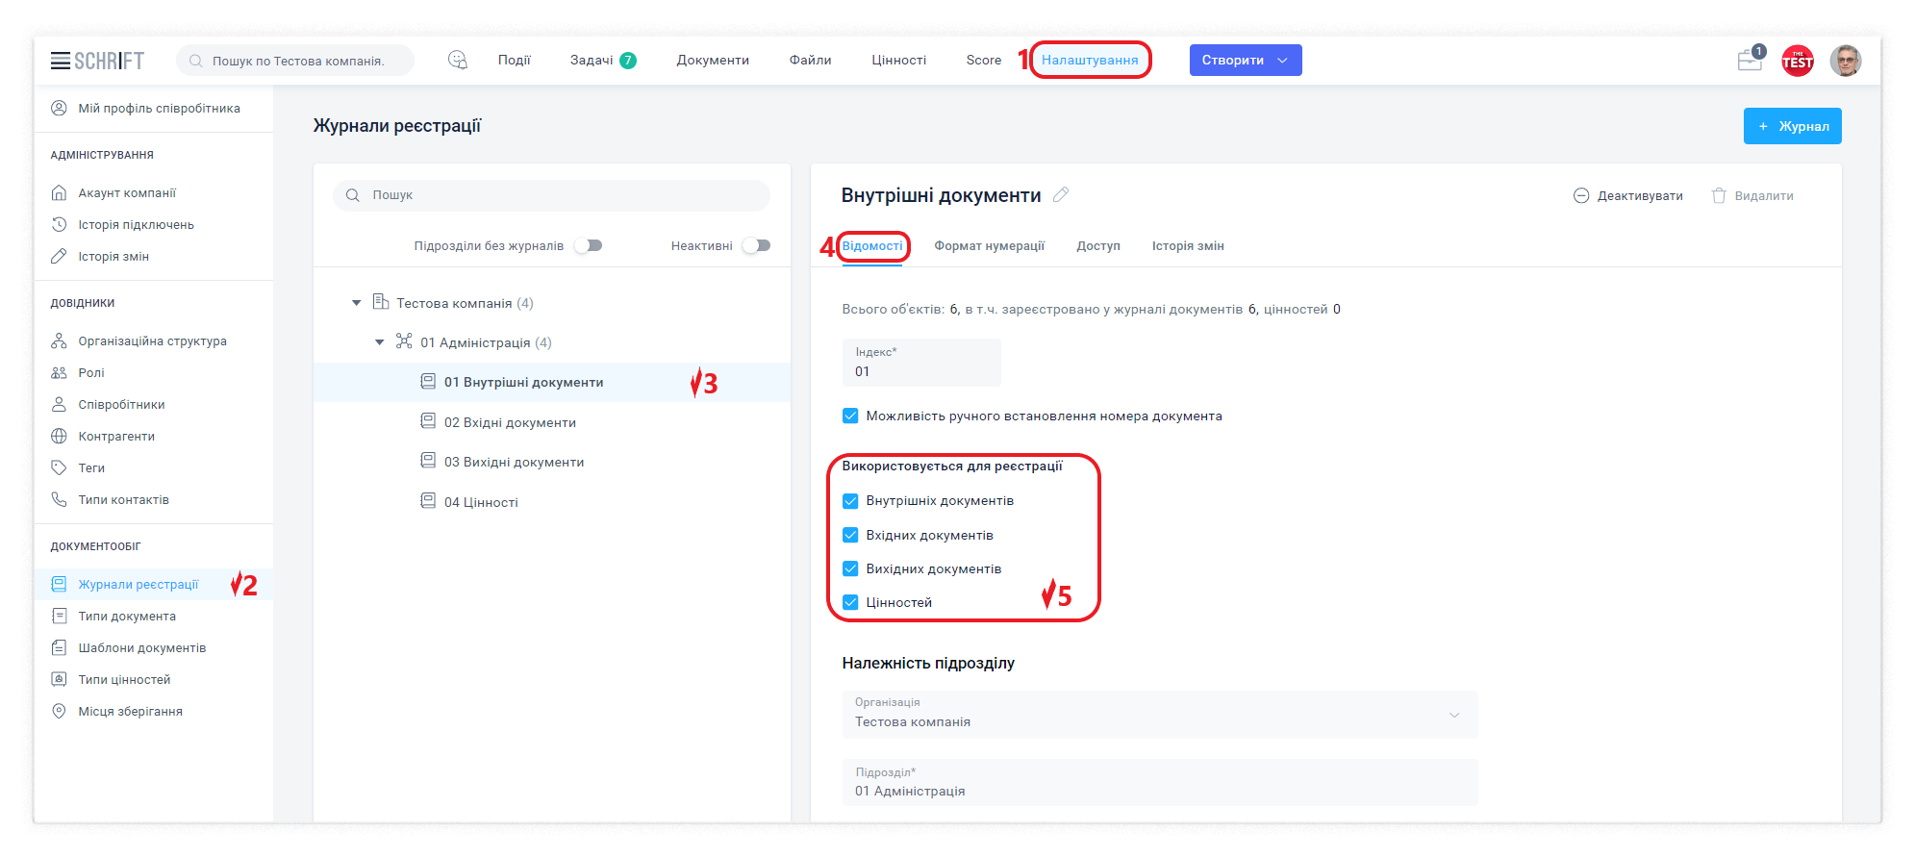Open Організаційна структура from sidebar
Image resolution: width=1915 pixels, height=858 pixels.
click(x=152, y=341)
